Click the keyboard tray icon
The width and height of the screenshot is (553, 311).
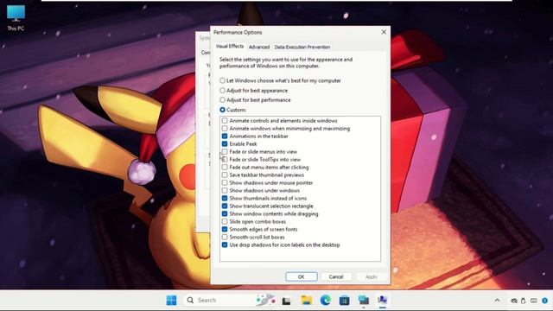click(534, 301)
